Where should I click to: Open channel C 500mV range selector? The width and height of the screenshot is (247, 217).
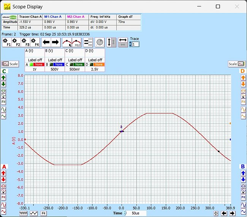[74, 69]
